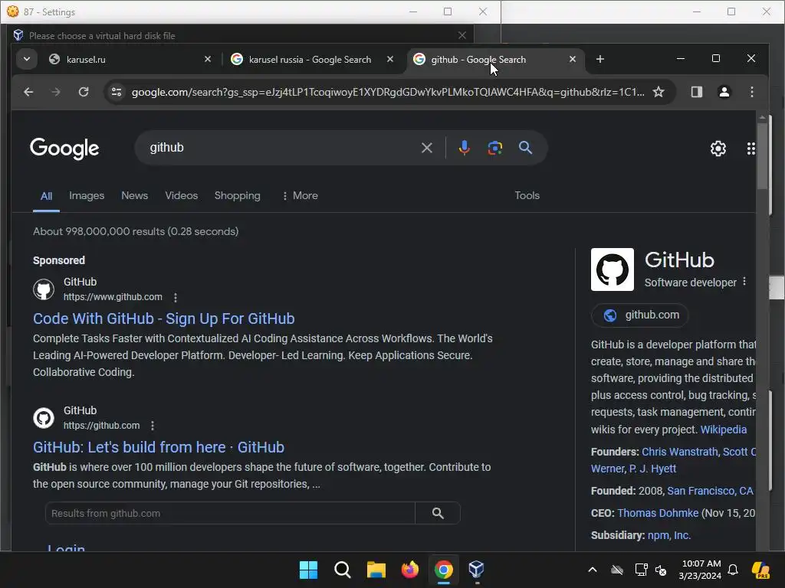Open options for github.com organic result

[x=153, y=426]
